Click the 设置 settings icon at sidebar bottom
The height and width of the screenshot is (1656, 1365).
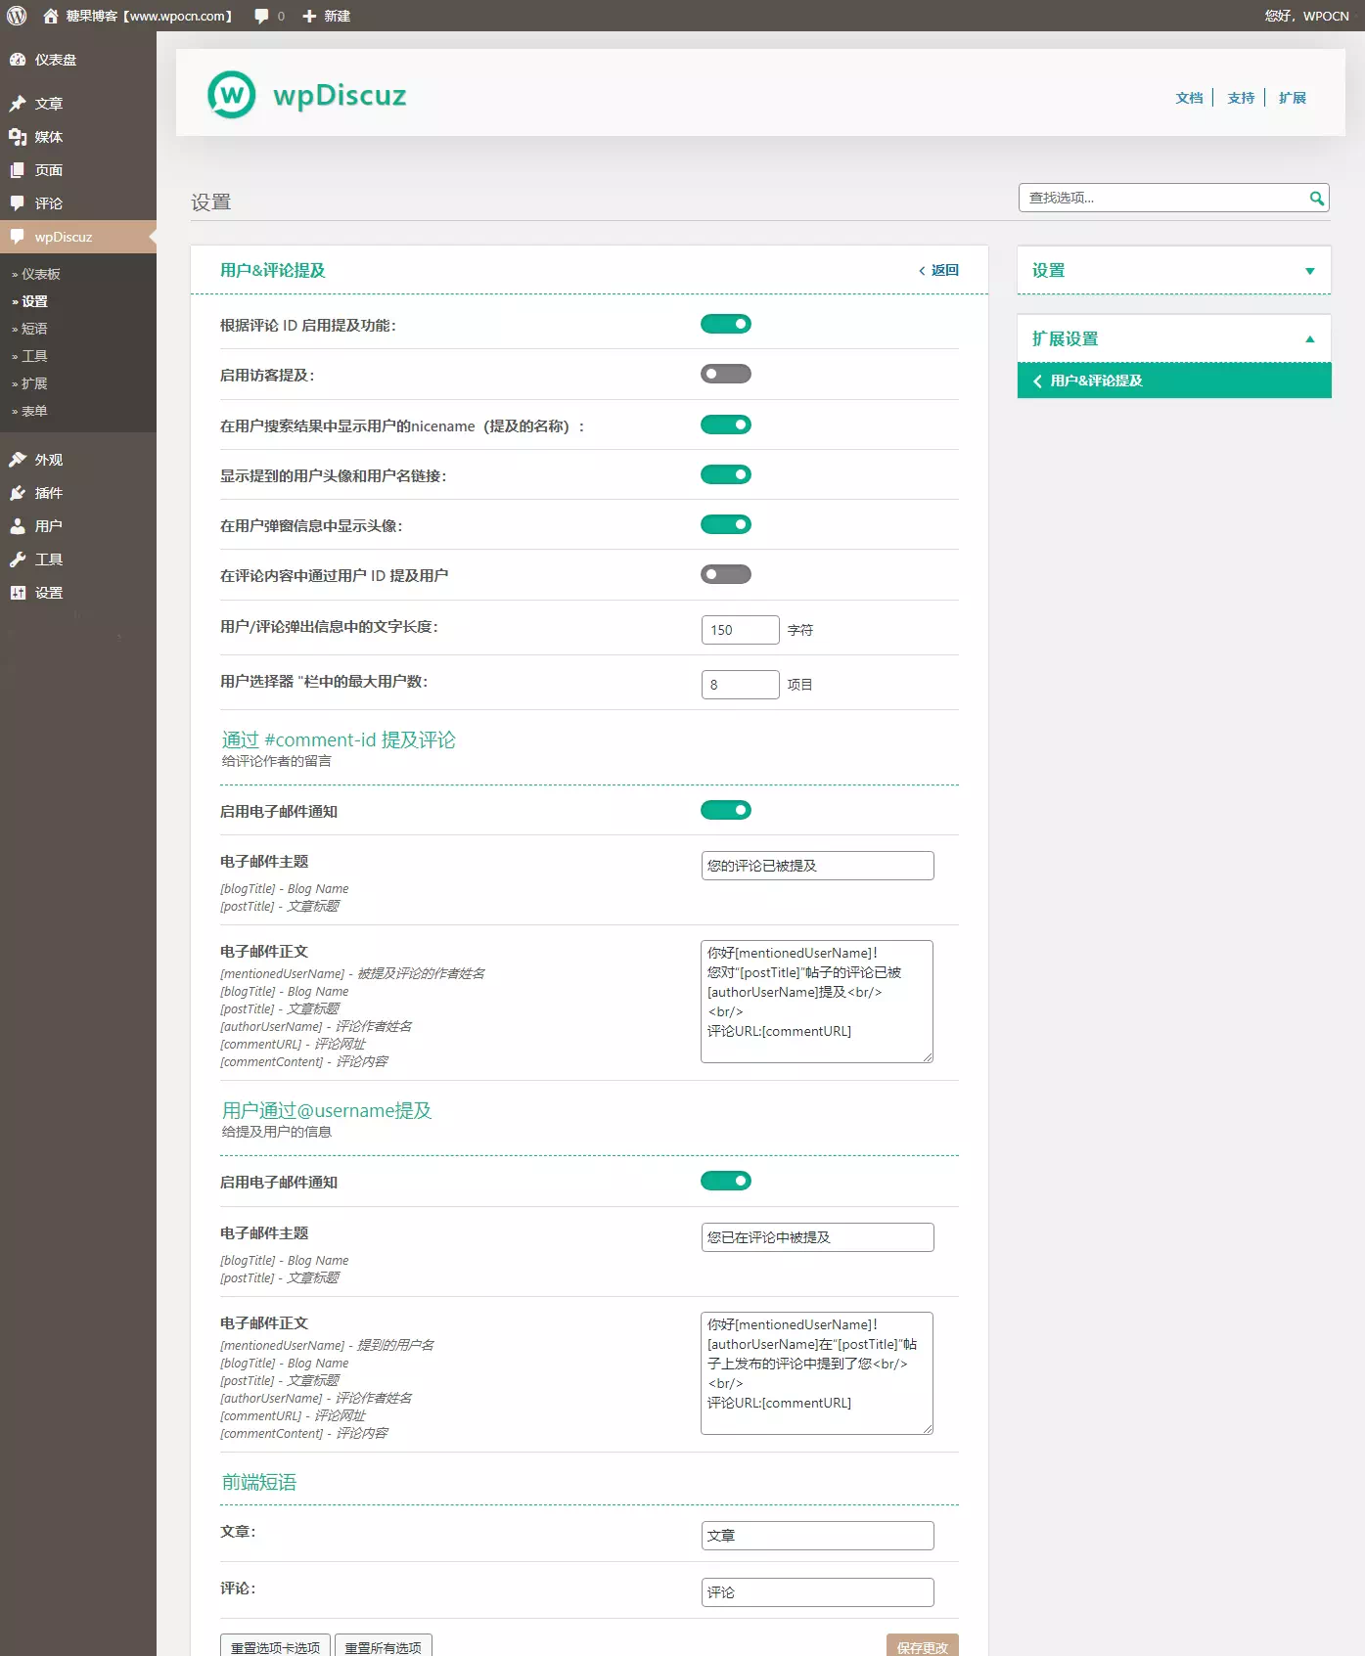[18, 593]
